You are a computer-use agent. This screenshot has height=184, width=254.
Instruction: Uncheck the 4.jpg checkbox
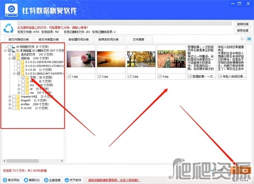click(x=160, y=77)
